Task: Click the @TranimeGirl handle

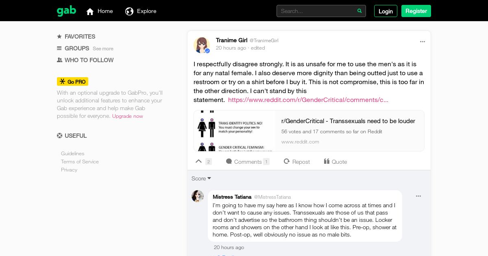Action: pos(264,41)
